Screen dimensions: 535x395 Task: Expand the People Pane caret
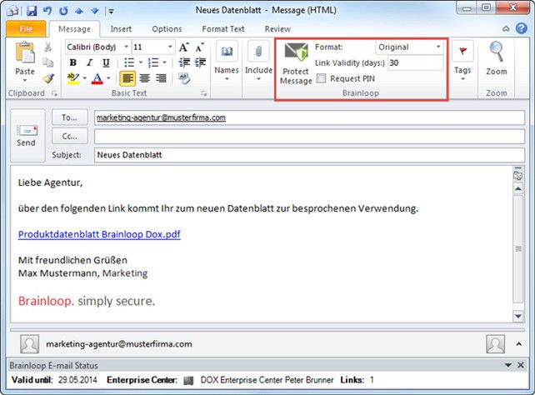click(x=518, y=344)
